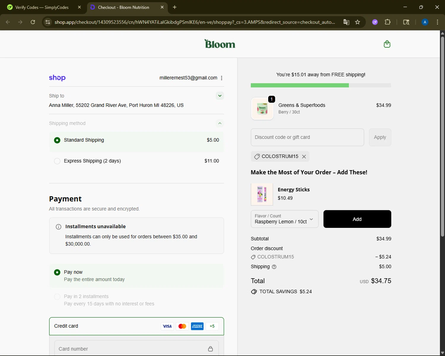Select Express Shipping (2 days) option
Screen dimensions: 445x356
tap(57, 161)
